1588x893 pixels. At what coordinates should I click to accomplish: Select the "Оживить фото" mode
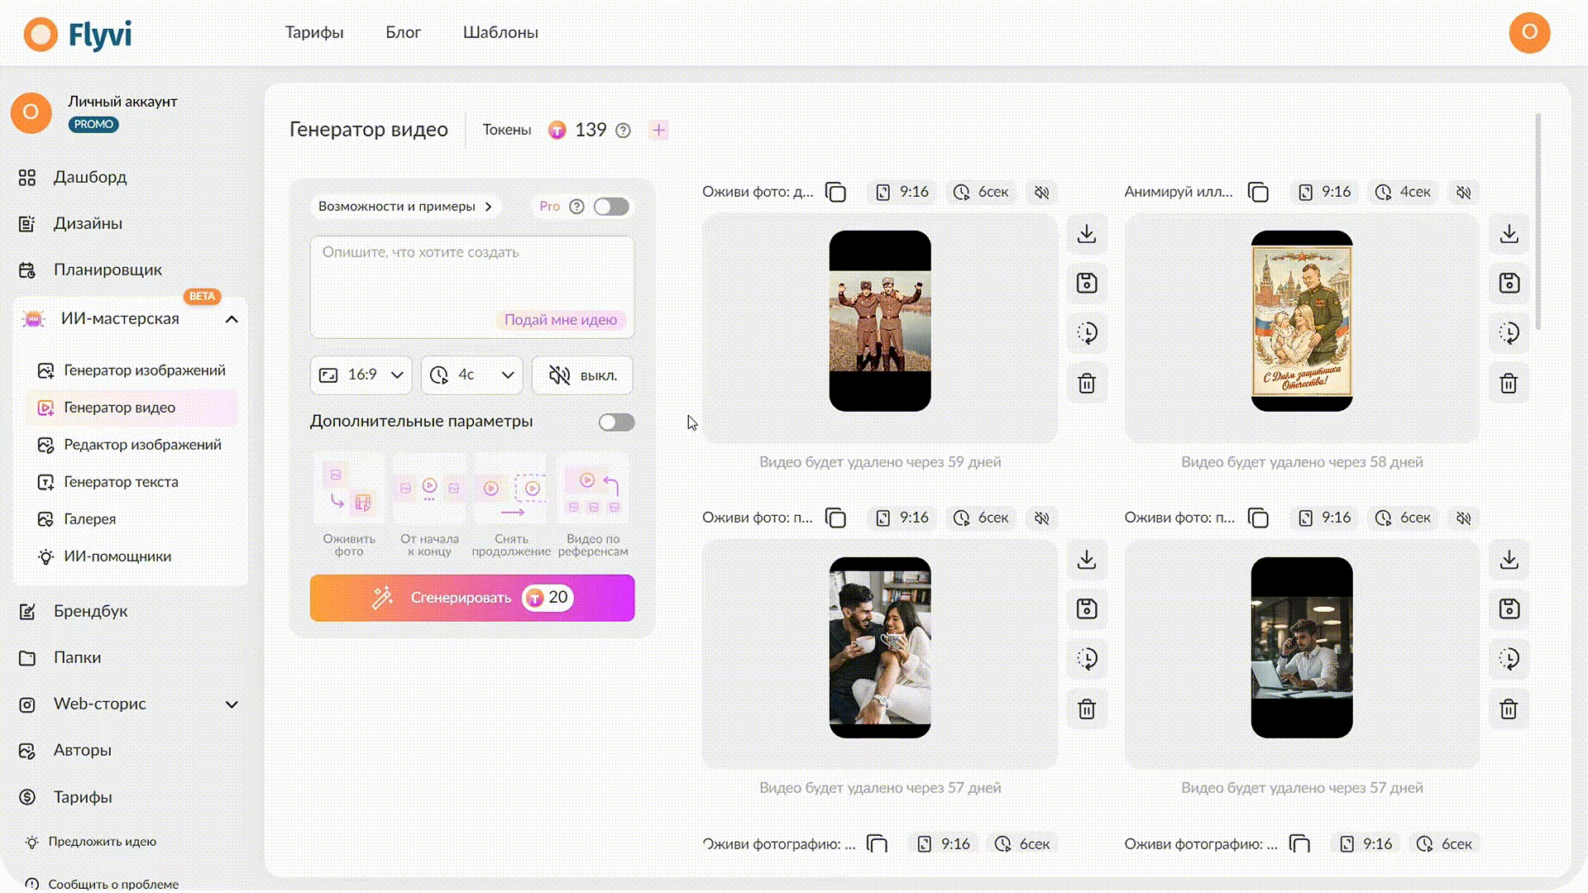(x=349, y=506)
